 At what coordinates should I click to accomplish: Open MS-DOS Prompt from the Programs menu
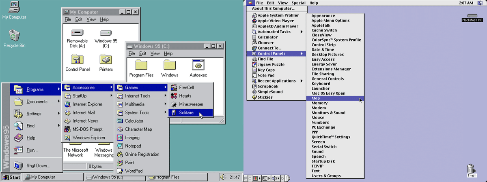(x=88, y=129)
